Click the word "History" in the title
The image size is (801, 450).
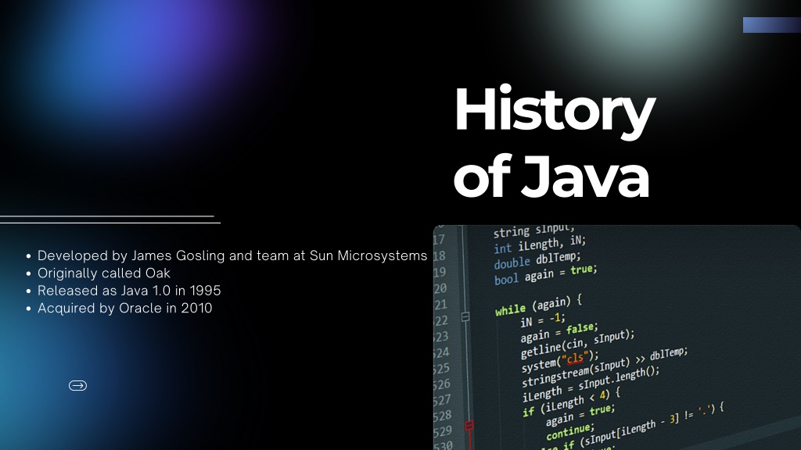pos(553,110)
